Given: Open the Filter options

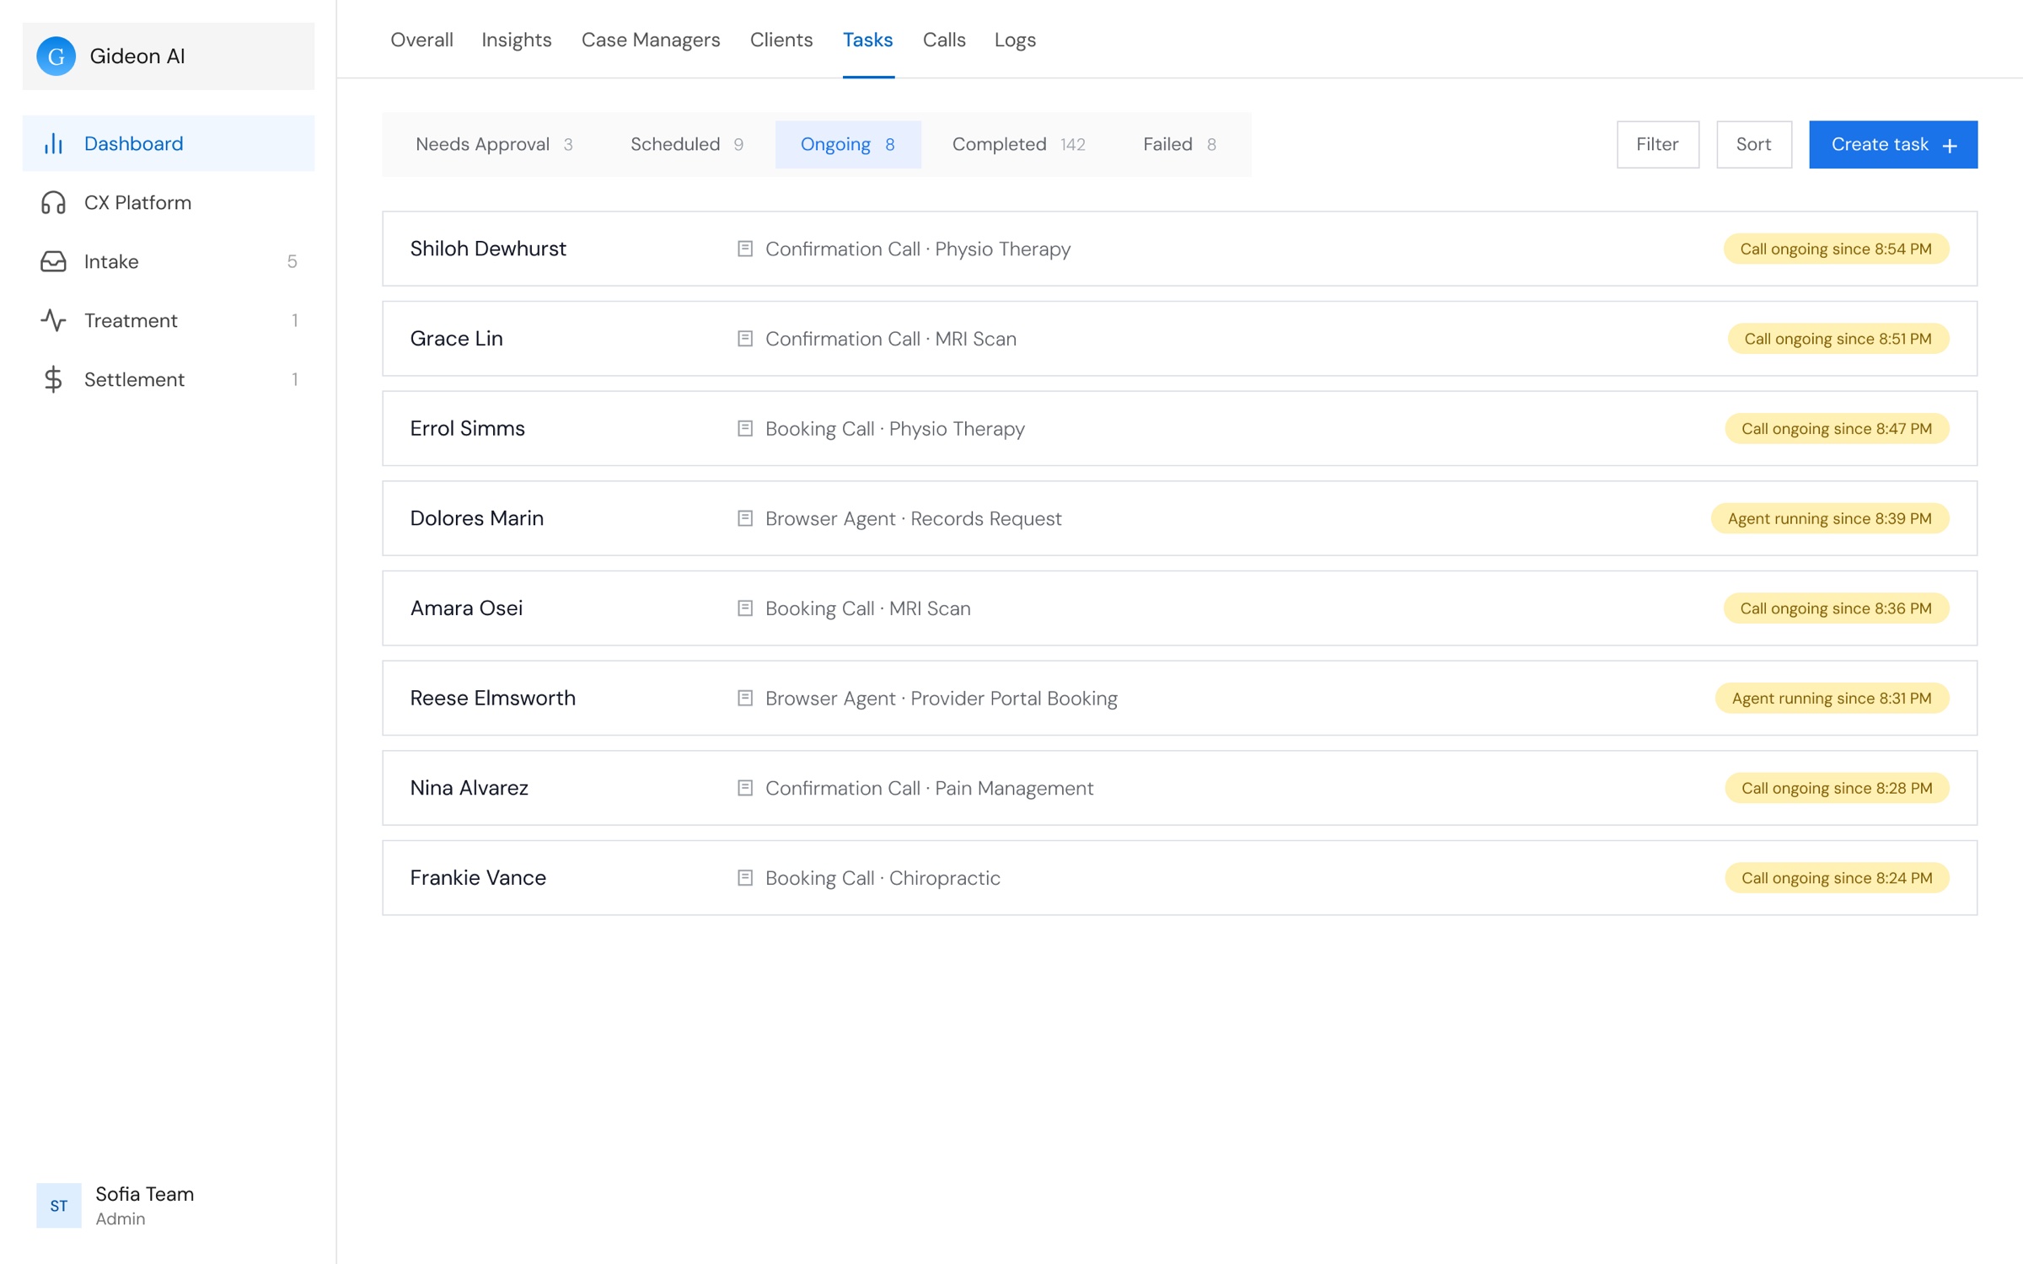Looking at the screenshot, I should 1657,144.
